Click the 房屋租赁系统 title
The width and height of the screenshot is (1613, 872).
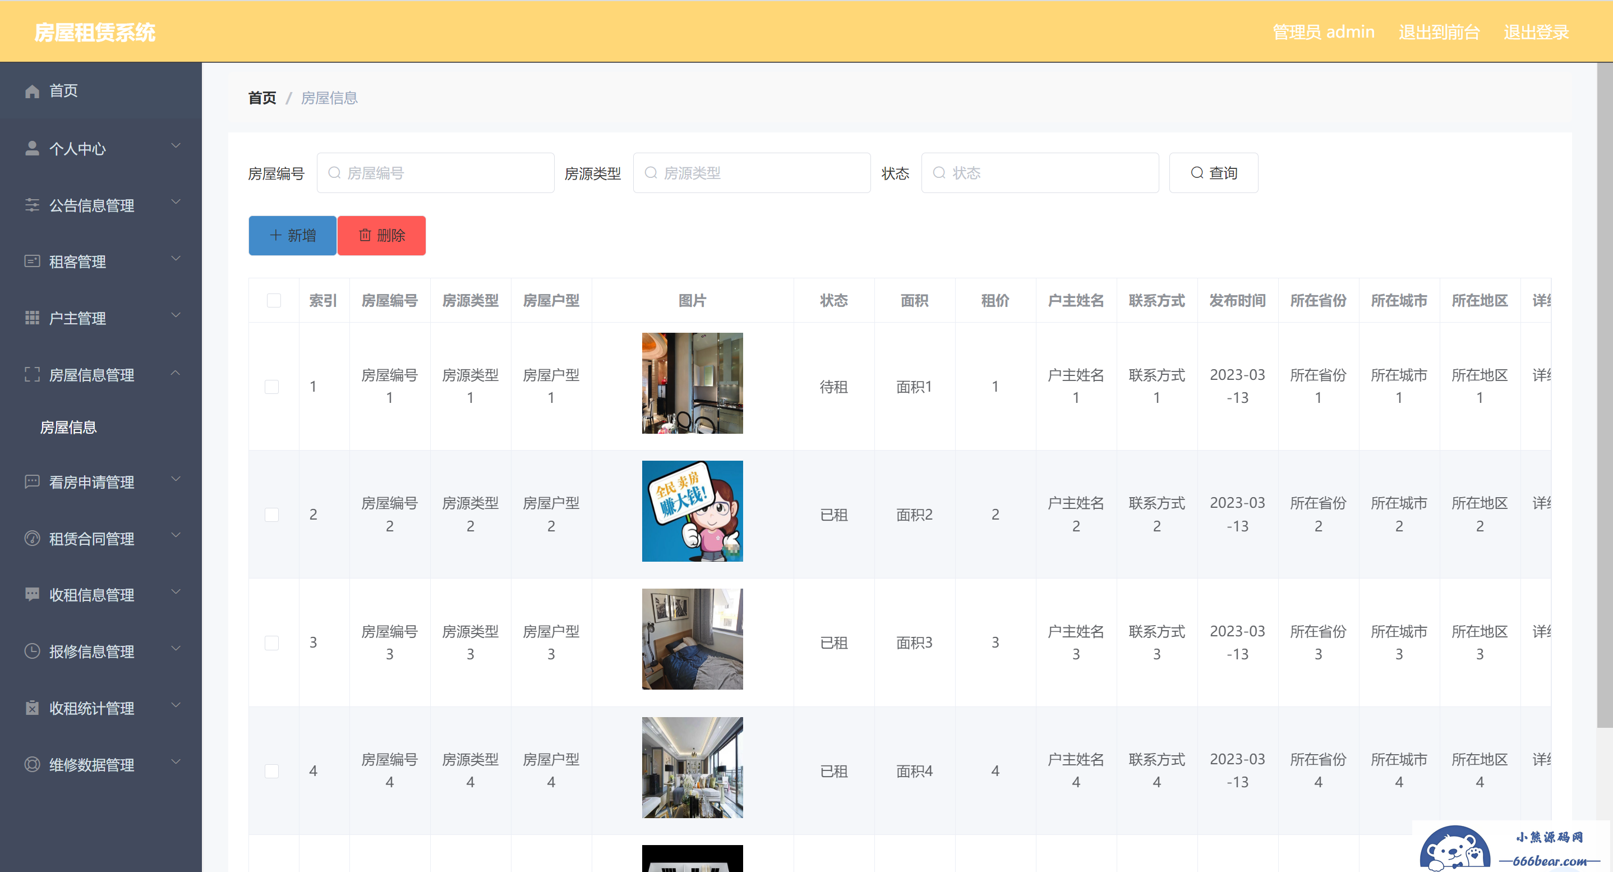(x=95, y=32)
